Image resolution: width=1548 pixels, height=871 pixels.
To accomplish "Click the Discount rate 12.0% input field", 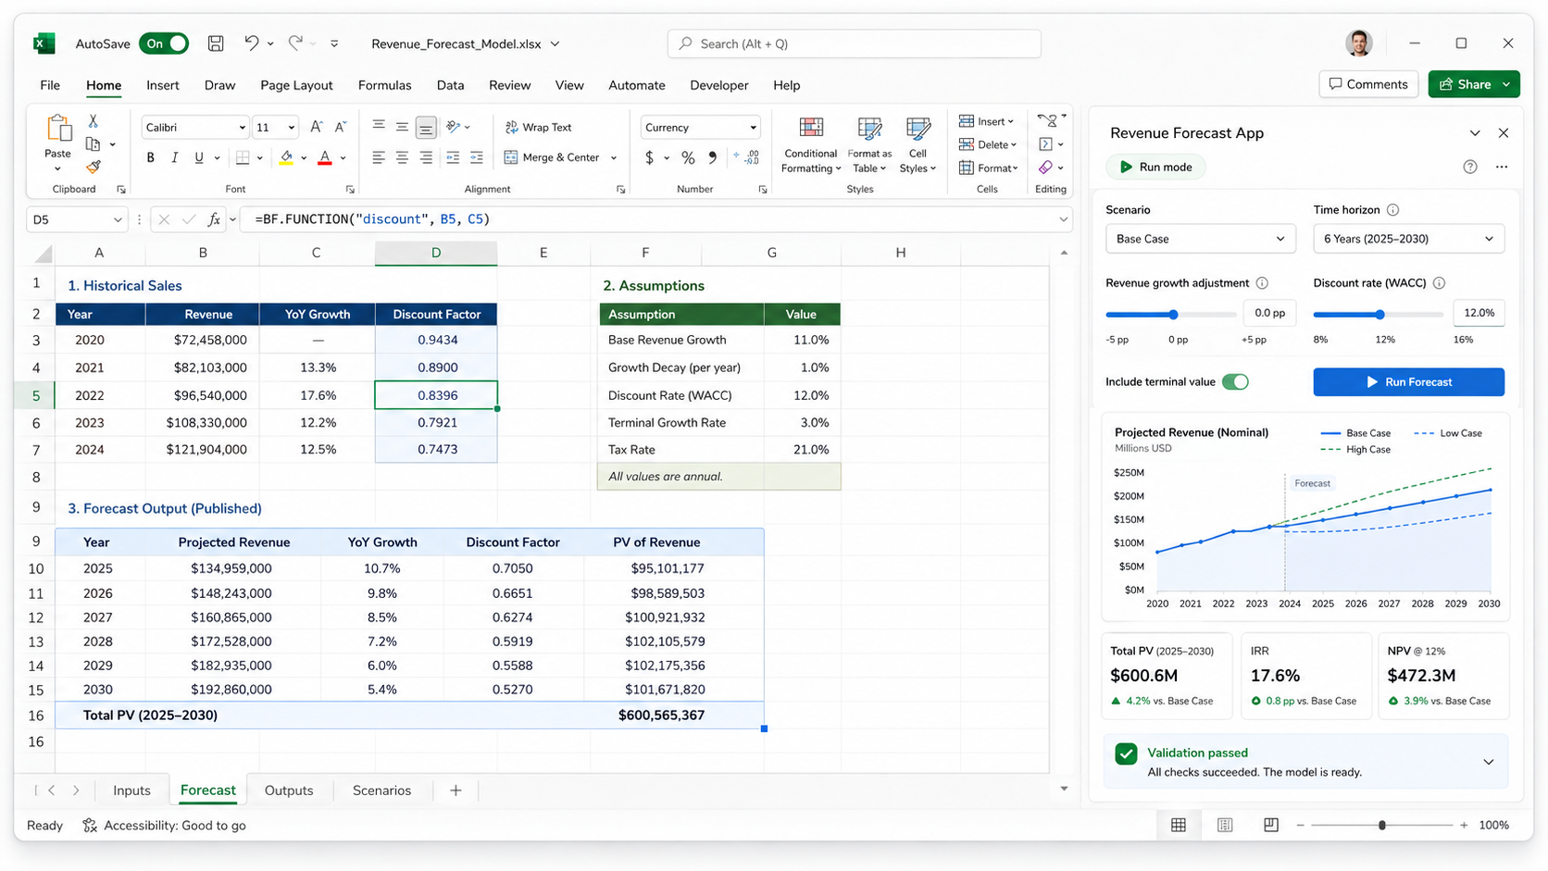I will (1479, 313).
